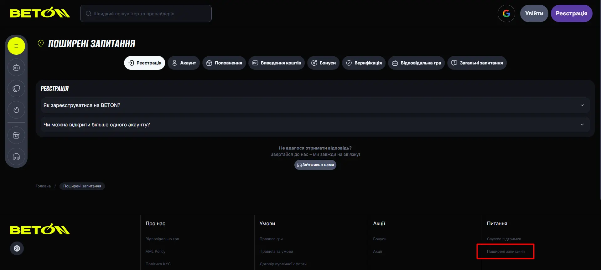Click the gamepad icon in sidebar
Screen dimensions: 601x270
pyautogui.click(x=16, y=68)
